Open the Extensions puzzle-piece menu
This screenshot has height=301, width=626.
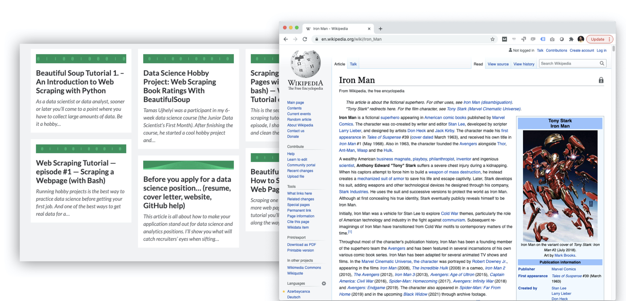[x=571, y=39]
